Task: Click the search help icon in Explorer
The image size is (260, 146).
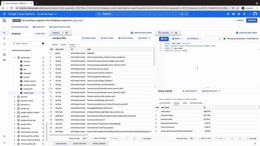Action: pos(43,43)
